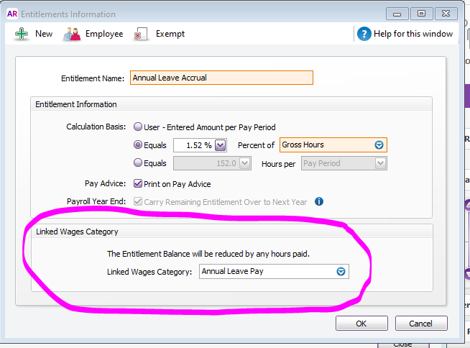Open the 1.52% percentage dropdown arrow

221,145
